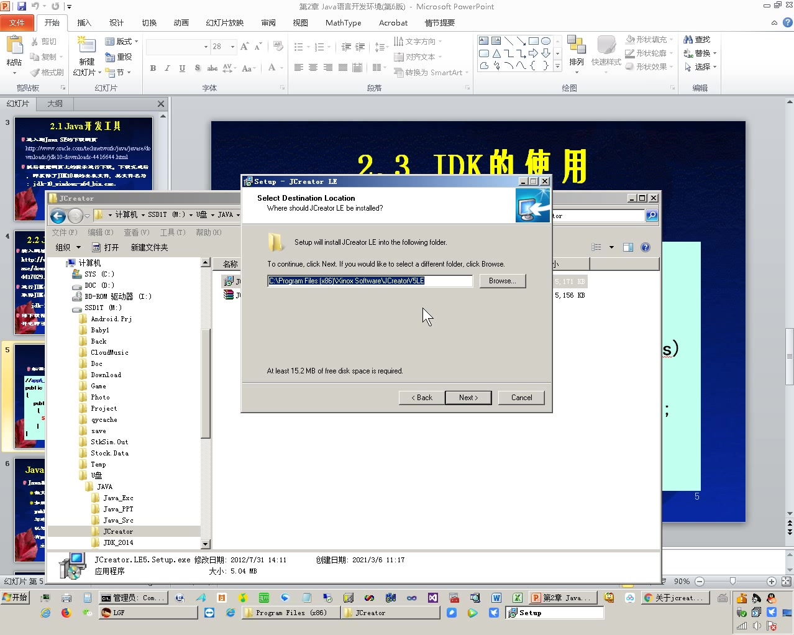Open the 组织 Organize dropdown
Image resolution: width=794 pixels, height=635 pixels.
(68, 247)
